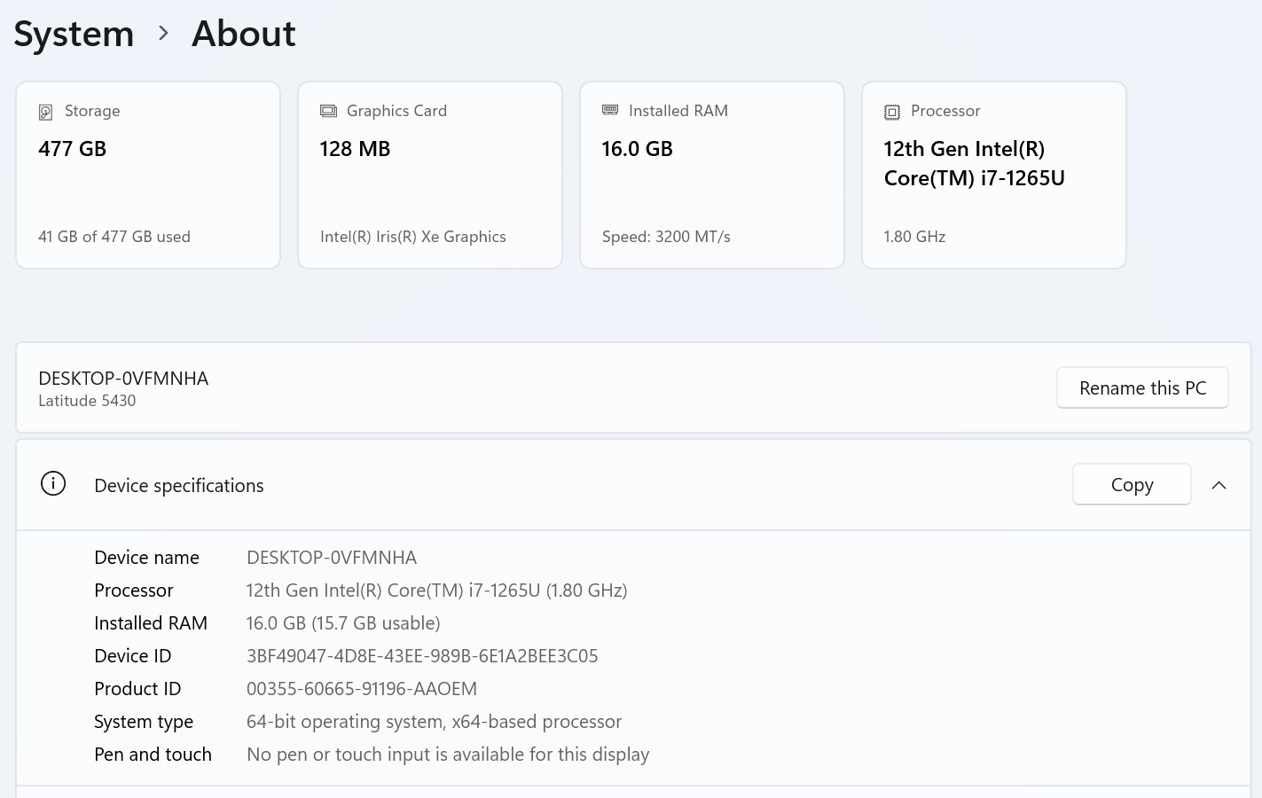Collapse the Device specifications section
The width and height of the screenshot is (1262, 798).
(x=1219, y=485)
